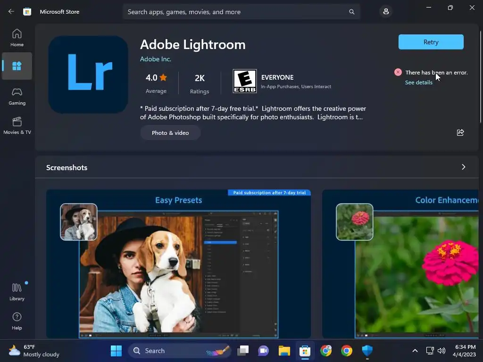Image resolution: width=483 pixels, height=362 pixels.
Task: Open the See details error link
Action: tap(419, 82)
